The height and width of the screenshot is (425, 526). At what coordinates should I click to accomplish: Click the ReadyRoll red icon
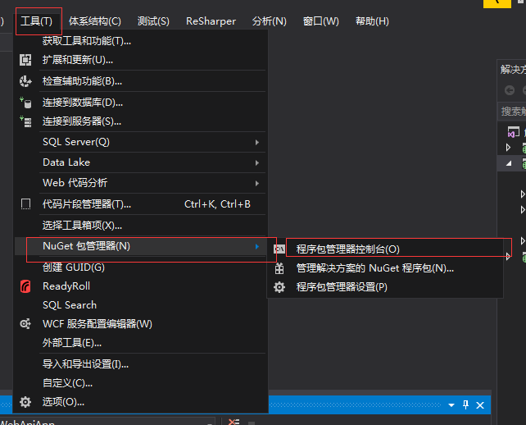point(25,286)
